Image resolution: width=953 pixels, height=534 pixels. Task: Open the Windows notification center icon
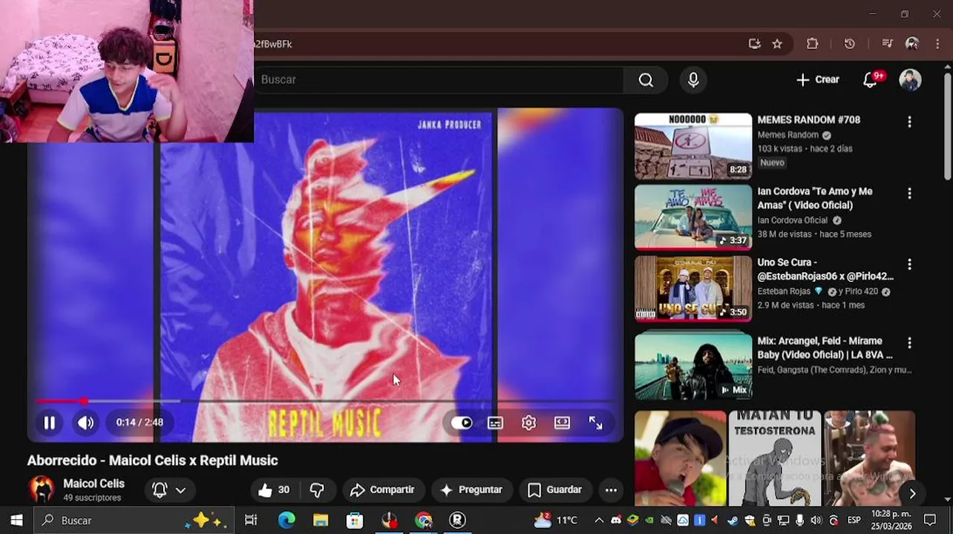929,520
